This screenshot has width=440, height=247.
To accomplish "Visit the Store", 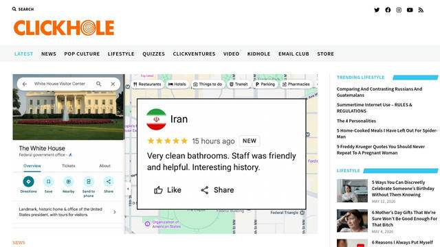I will pos(325,54).
